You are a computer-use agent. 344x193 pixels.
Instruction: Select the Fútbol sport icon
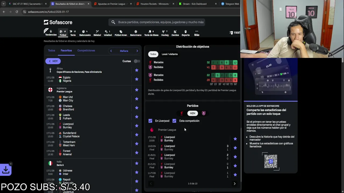coord(63,33)
